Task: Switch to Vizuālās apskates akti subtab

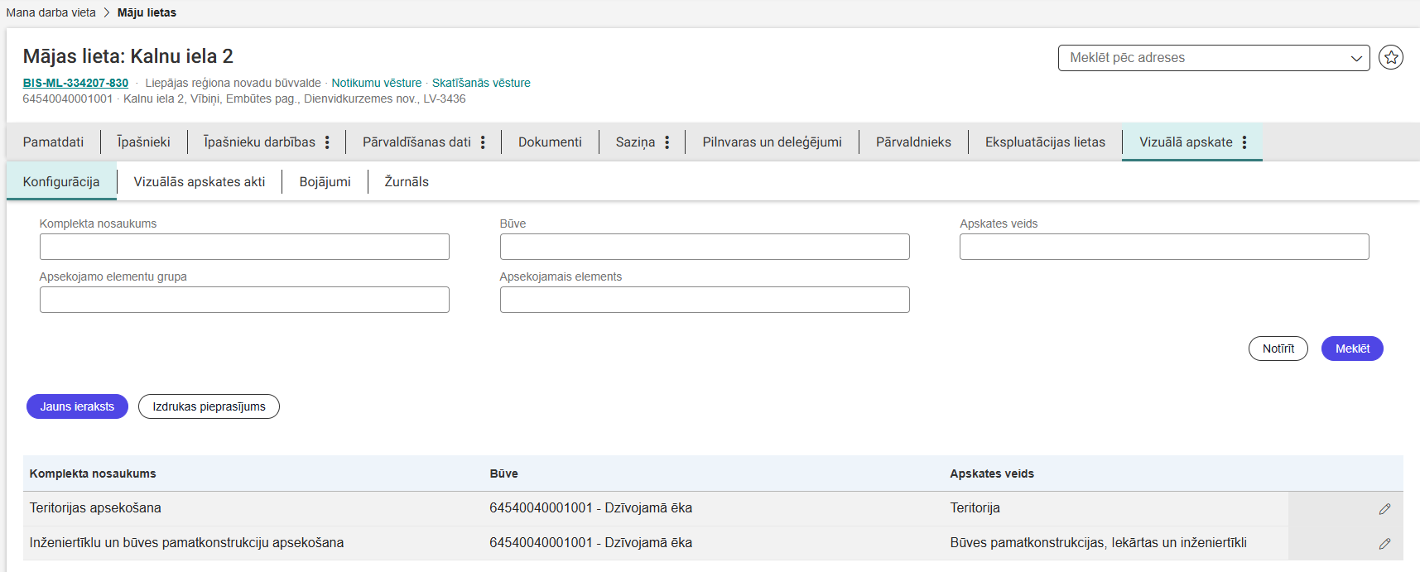Action: click(200, 182)
